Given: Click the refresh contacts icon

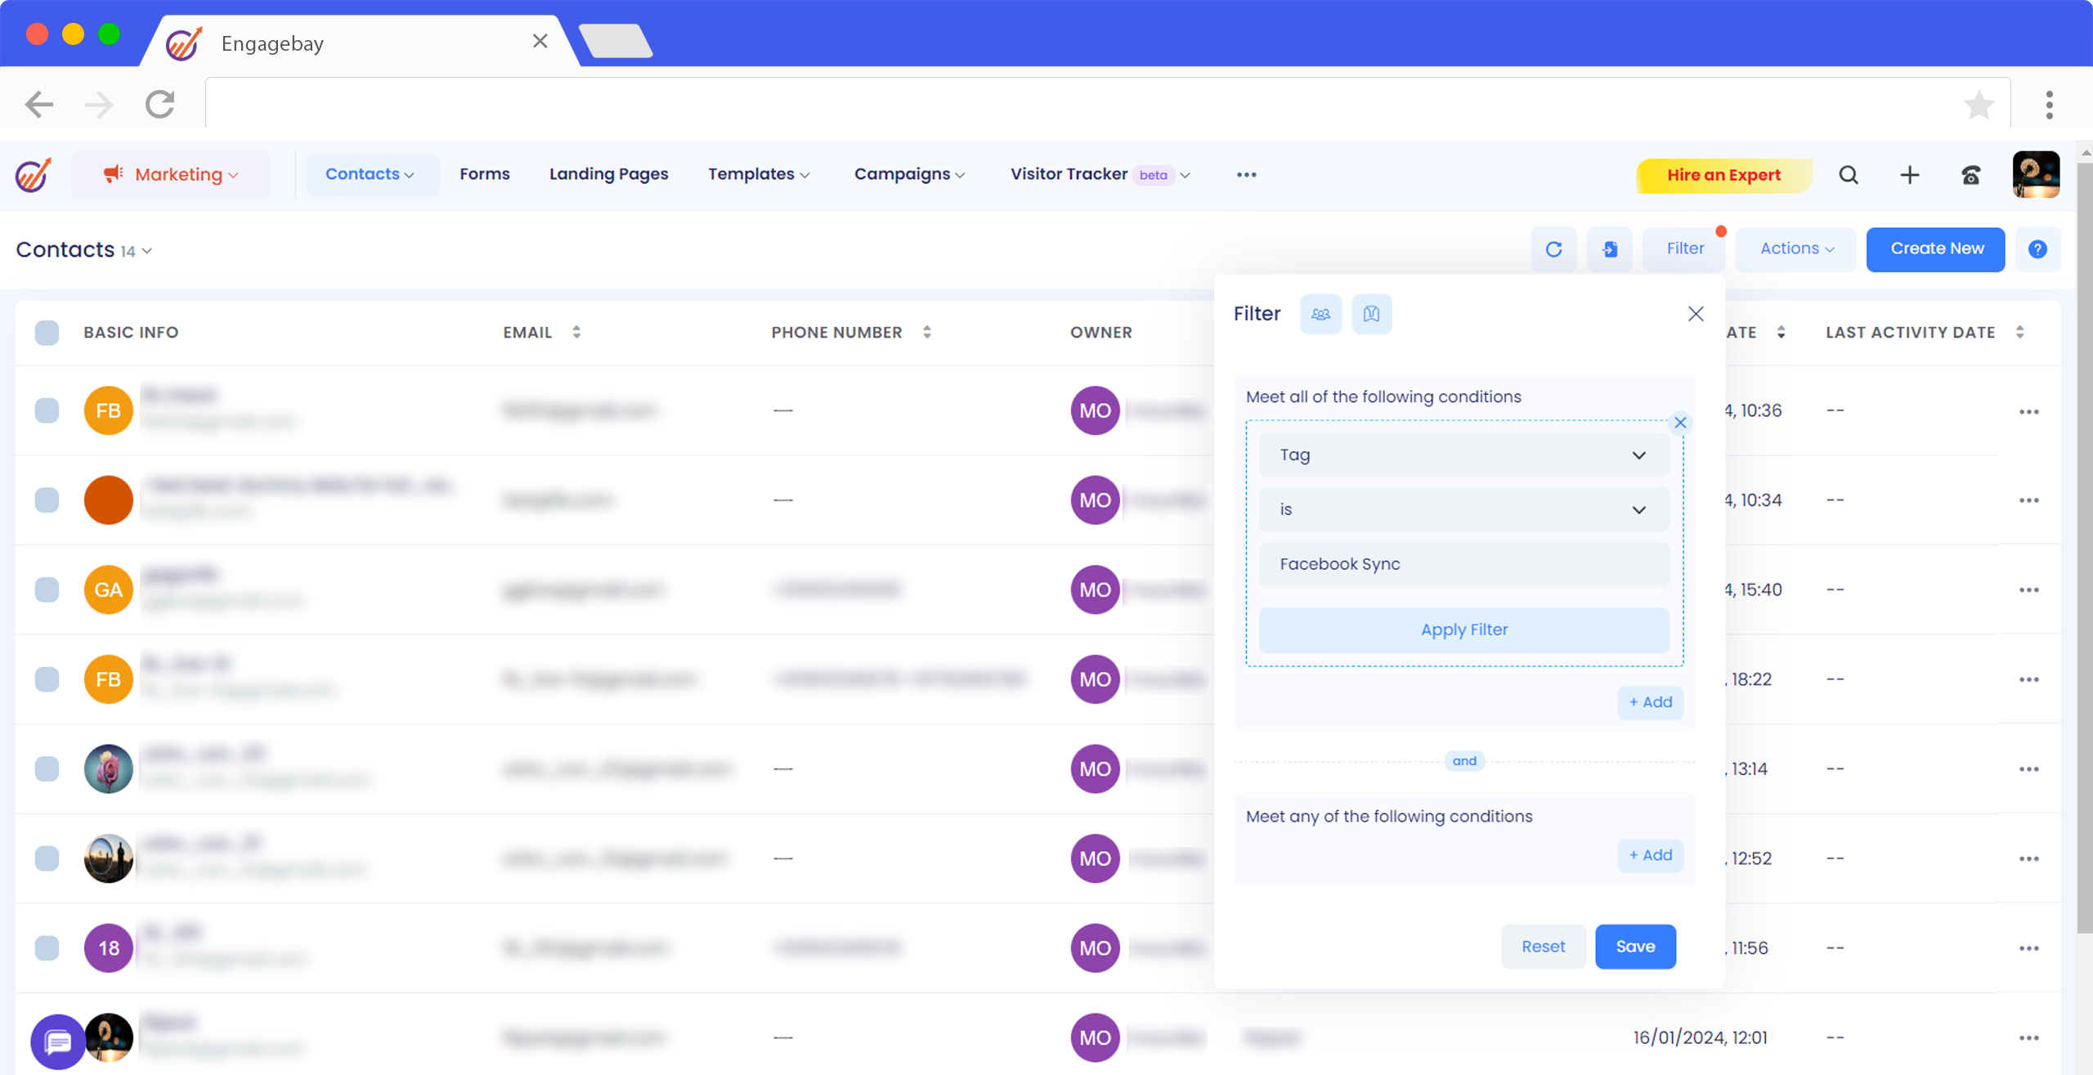Looking at the screenshot, I should [1553, 249].
